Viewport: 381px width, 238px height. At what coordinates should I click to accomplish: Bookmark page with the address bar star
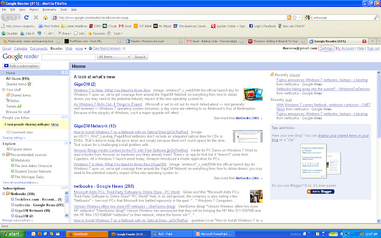[x=295, y=17]
